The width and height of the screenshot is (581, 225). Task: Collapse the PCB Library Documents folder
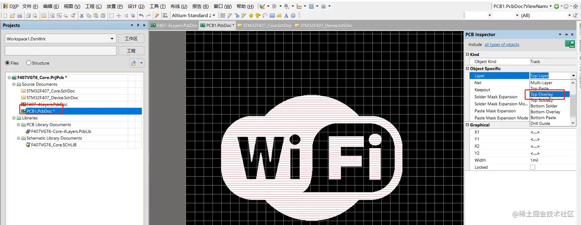[18, 125]
